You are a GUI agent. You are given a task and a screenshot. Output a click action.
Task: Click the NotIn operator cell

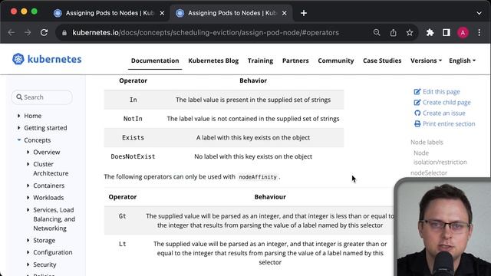click(x=133, y=119)
